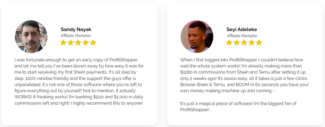
Task: Click the fifth star in Sandy Nayak's rating
Action: pyautogui.click(x=93, y=43)
